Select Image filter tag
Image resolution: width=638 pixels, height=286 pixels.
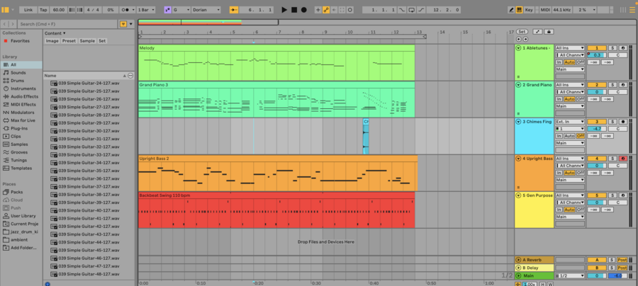(52, 41)
